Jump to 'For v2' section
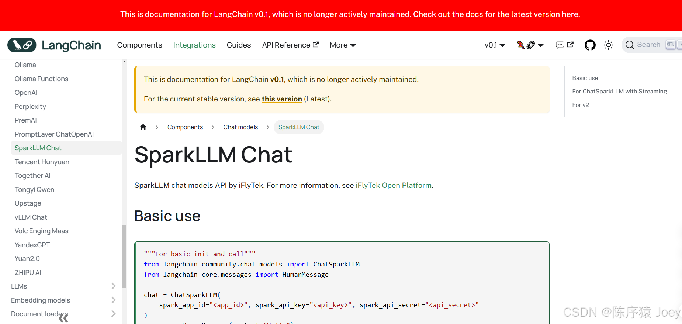This screenshot has height=324, width=682. [581, 105]
